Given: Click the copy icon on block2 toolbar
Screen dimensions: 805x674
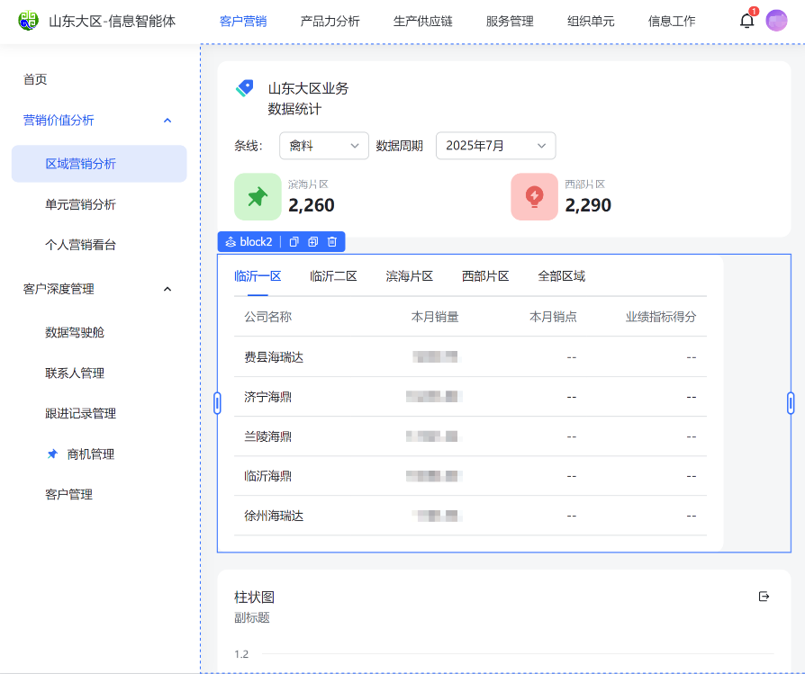Looking at the screenshot, I should click(x=294, y=242).
